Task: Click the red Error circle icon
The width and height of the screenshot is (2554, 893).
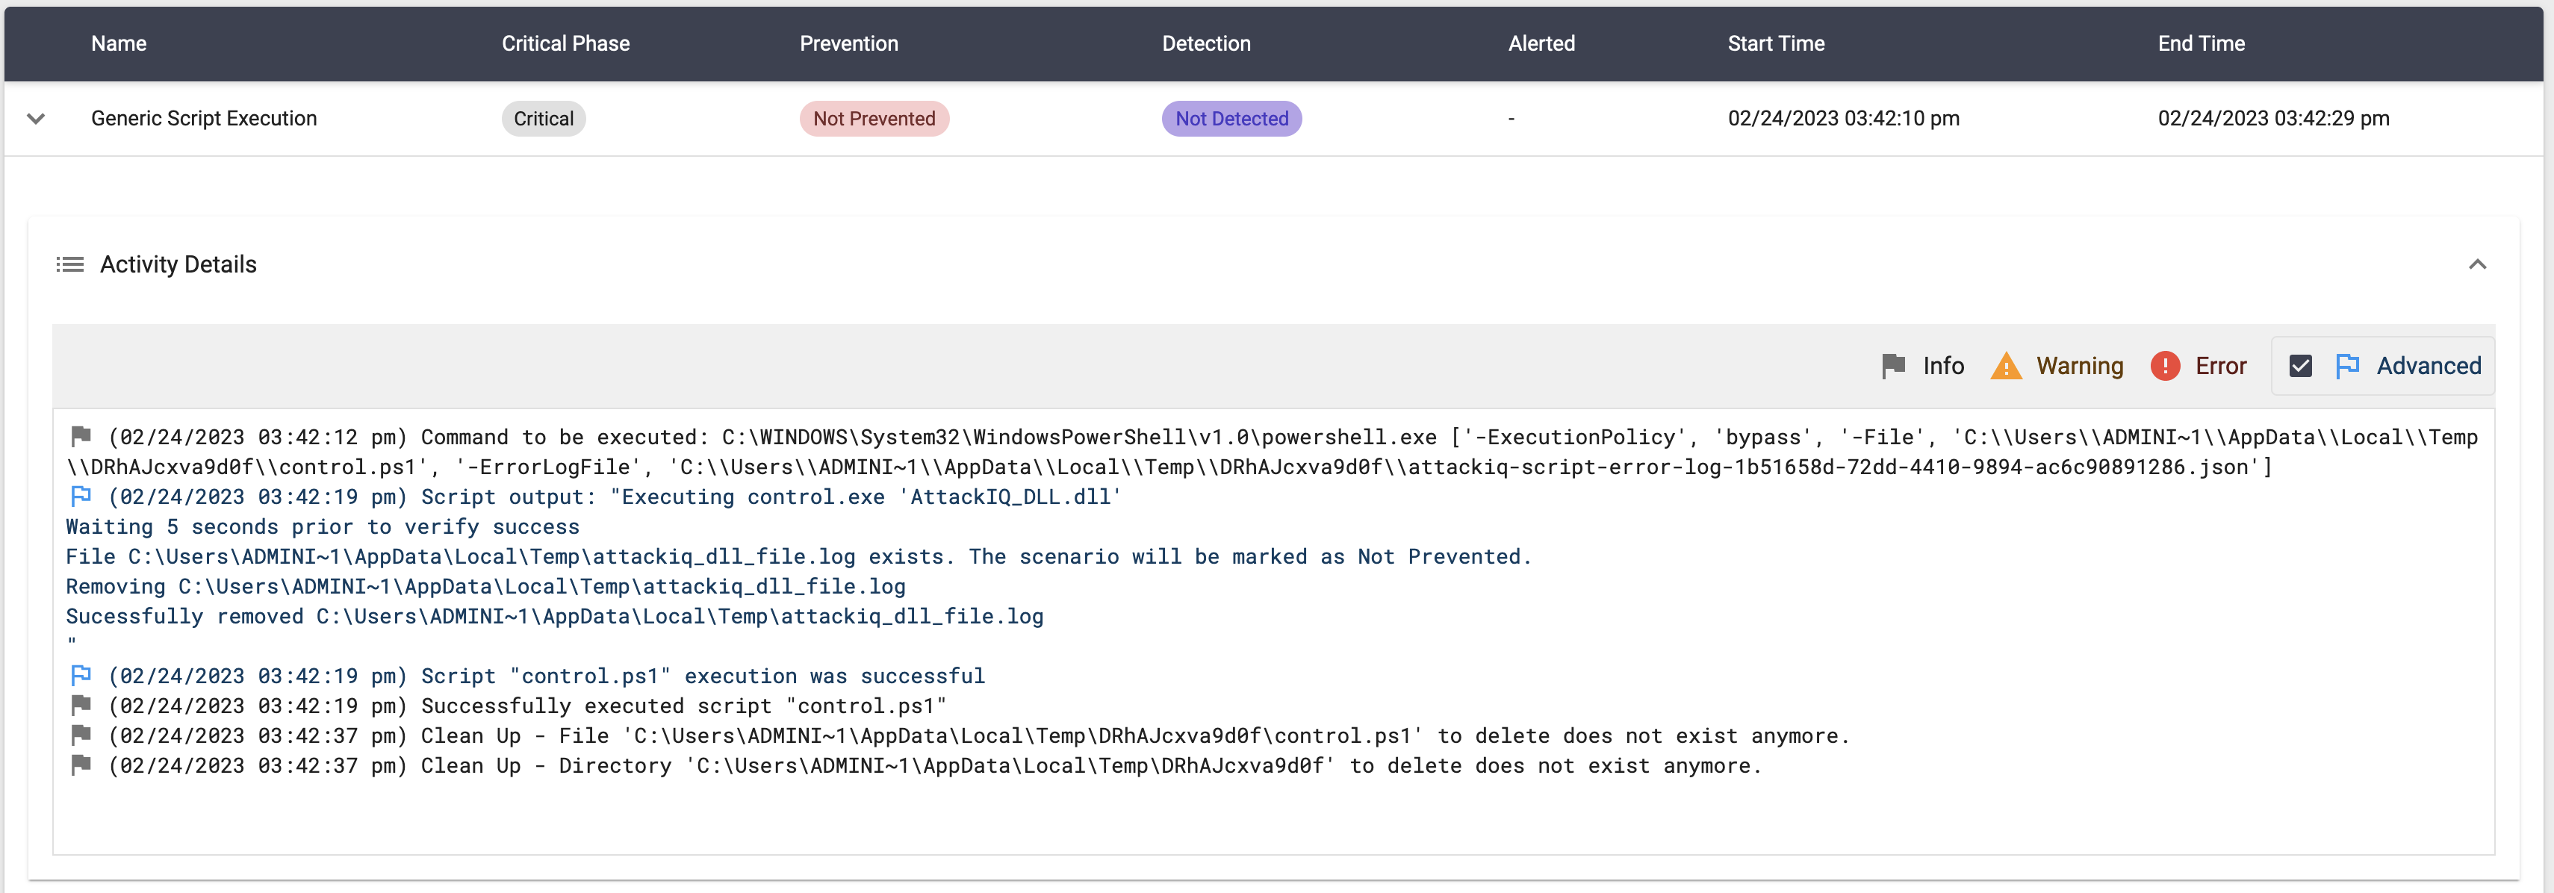Action: coord(2164,366)
